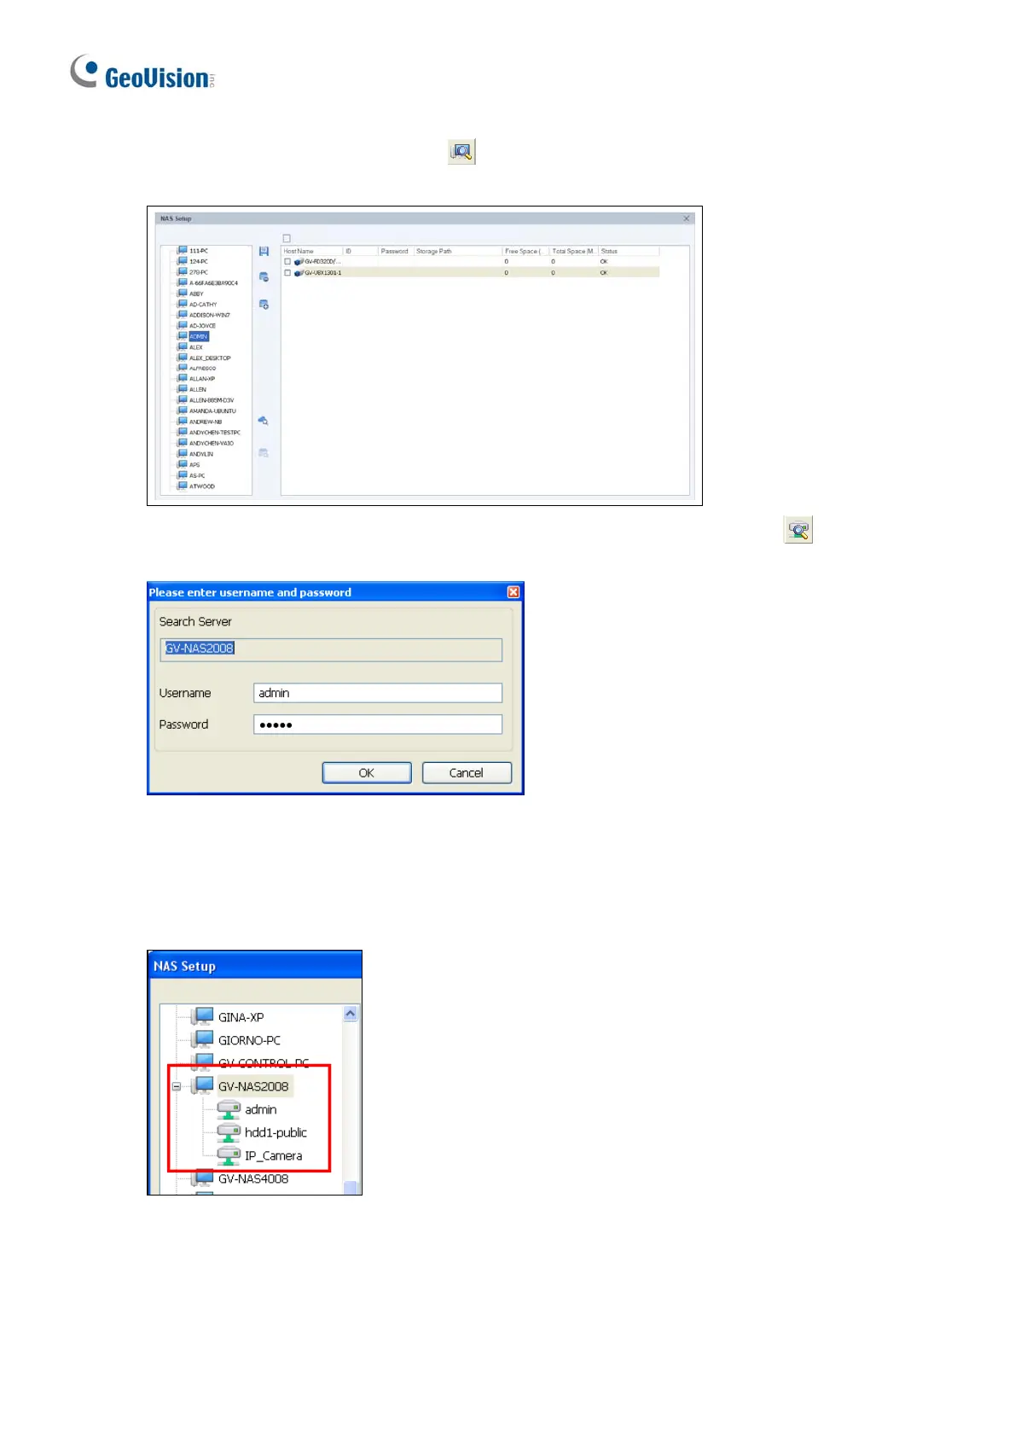1015x1437 pixels.
Task: Select ADDISON-WIN7 in the computer list
Action: tap(210, 315)
